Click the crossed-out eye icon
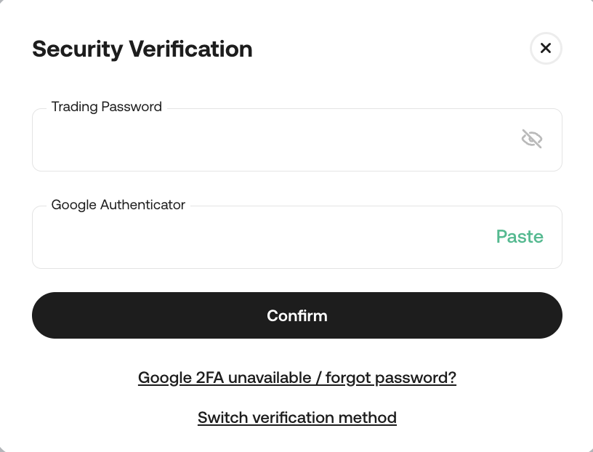 532,139
